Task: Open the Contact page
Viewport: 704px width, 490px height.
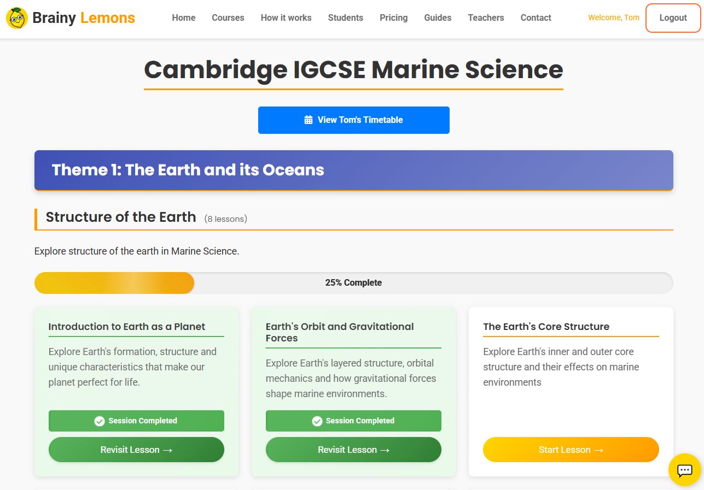Action: (x=536, y=18)
